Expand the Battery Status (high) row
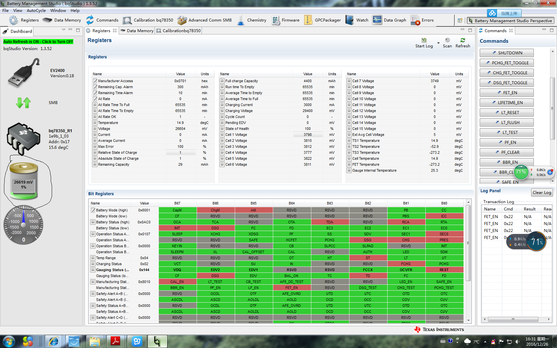The width and height of the screenshot is (557, 348). [x=93, y=222]
